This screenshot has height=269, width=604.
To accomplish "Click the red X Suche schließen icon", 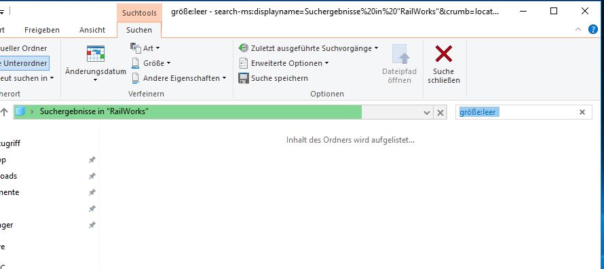I will tap(444, 54).
